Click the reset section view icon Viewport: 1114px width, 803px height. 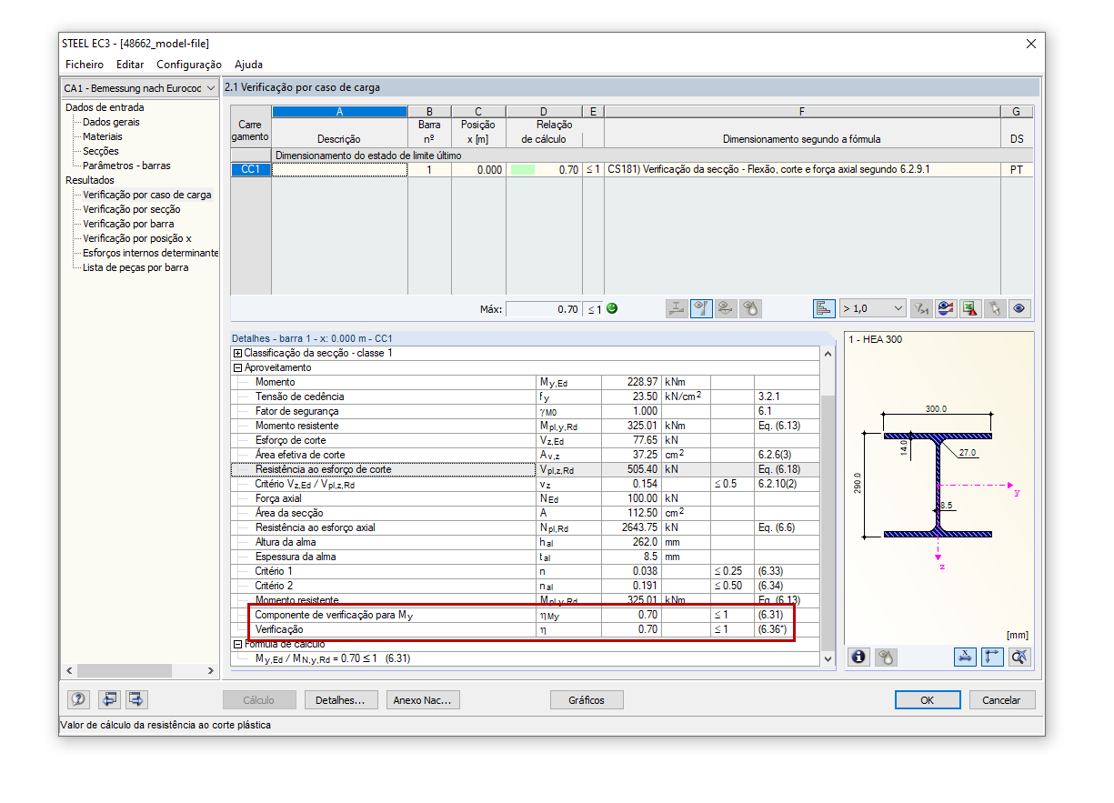1020,657
